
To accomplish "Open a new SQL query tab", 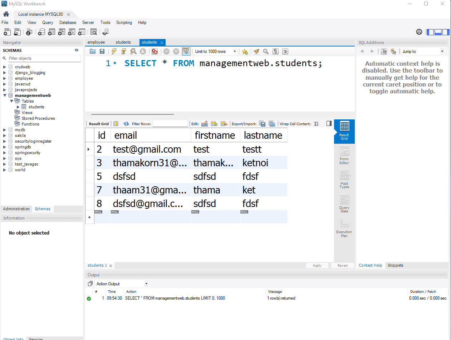I will [7, 32].
